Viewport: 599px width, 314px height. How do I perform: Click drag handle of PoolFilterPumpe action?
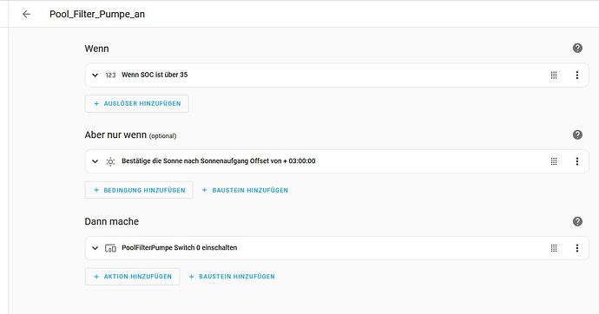[x=554, y=248]
